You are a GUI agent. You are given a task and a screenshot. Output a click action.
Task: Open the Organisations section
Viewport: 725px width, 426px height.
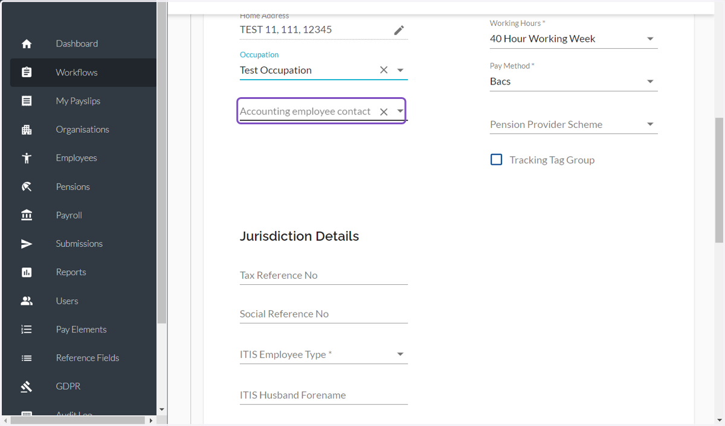(83, 129)
